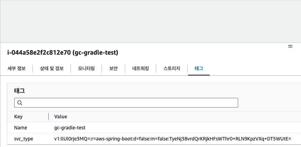Open the 세부 정보 tab
Viewport: 301px width, 147px height.
pos(17,68)
